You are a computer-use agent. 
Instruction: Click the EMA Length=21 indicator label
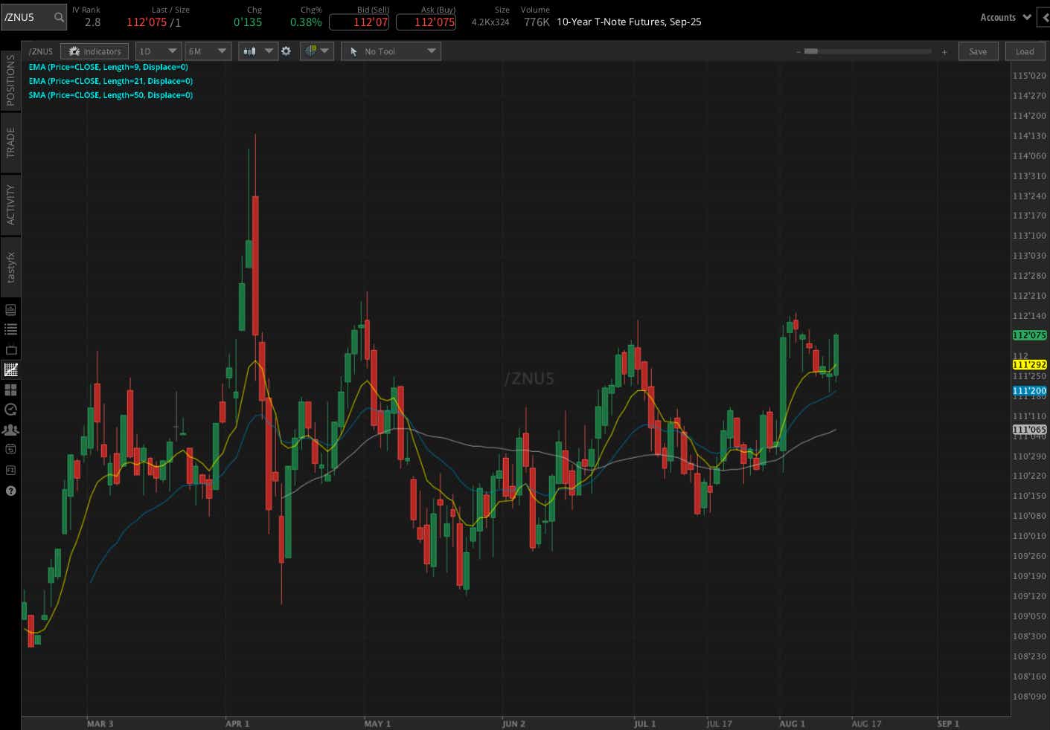pyautogui.click(x=111, y=81)
